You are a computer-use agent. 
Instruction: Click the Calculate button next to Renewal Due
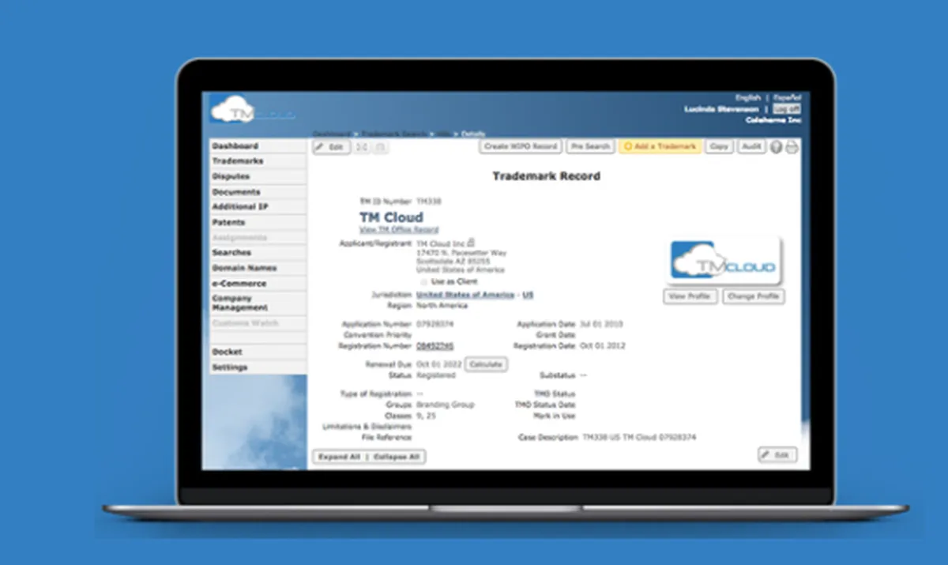[x=486, y=364]
